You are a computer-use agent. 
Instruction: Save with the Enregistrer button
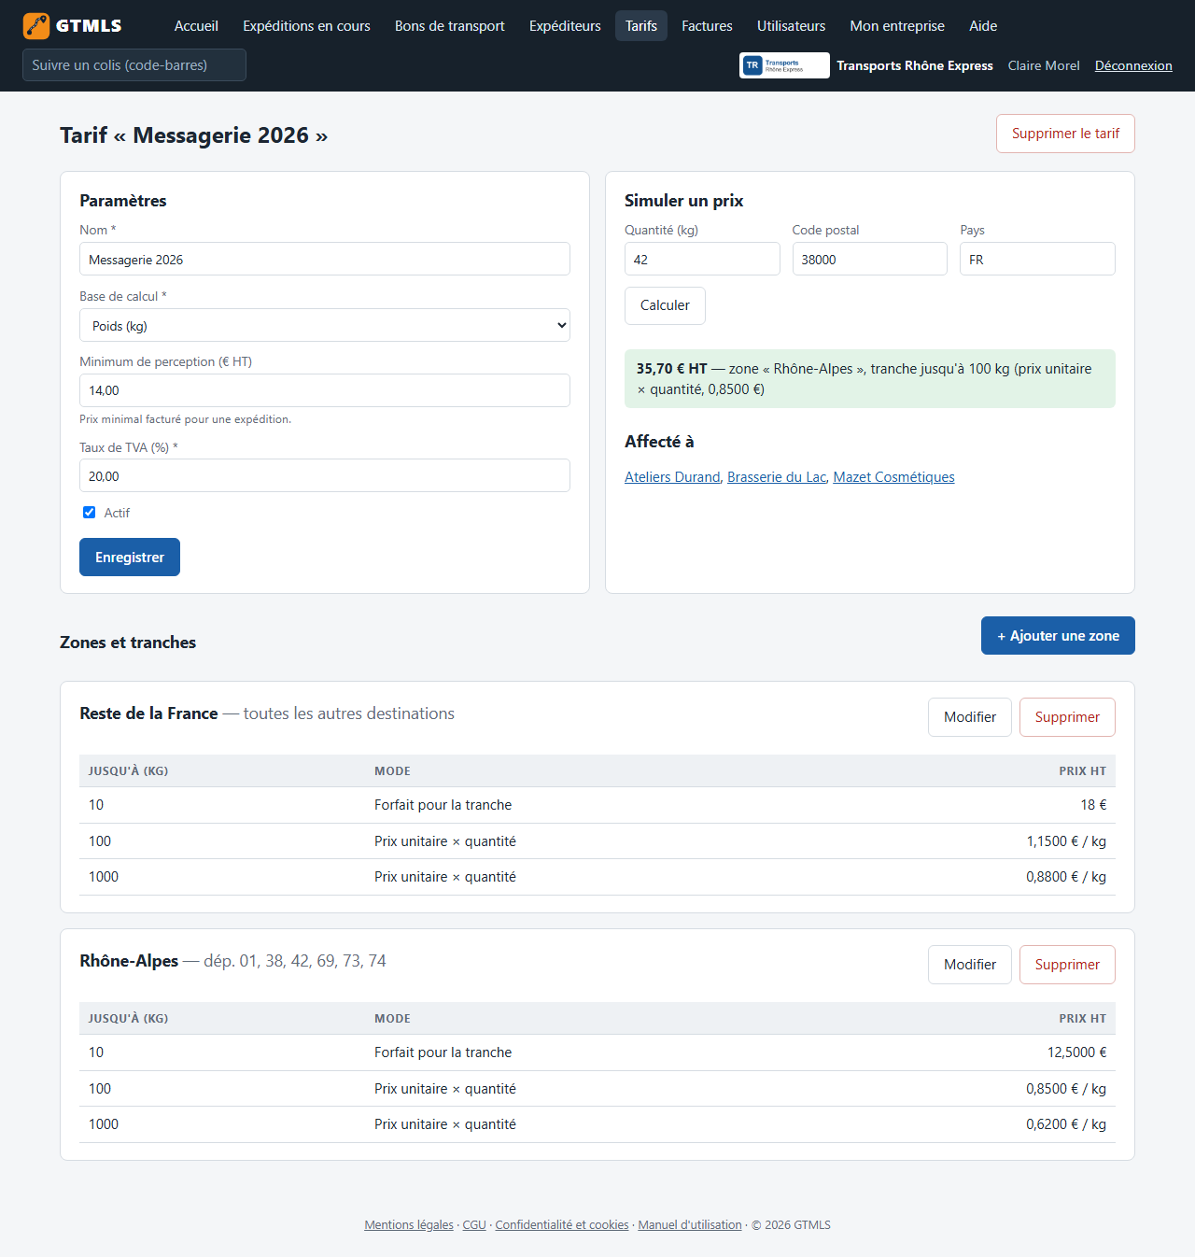click(130, 558)
